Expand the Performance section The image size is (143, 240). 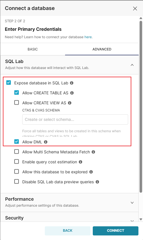coord(132,203)
